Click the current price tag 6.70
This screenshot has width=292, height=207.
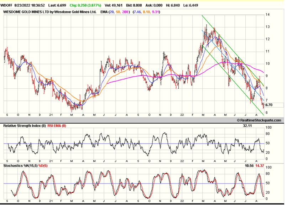(x=269, y=105)
